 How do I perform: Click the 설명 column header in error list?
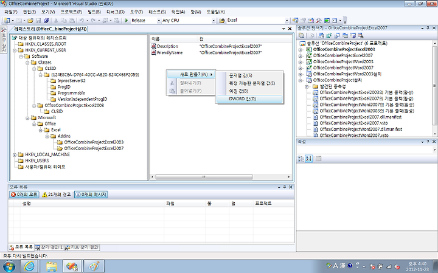[x=92, y=204]
